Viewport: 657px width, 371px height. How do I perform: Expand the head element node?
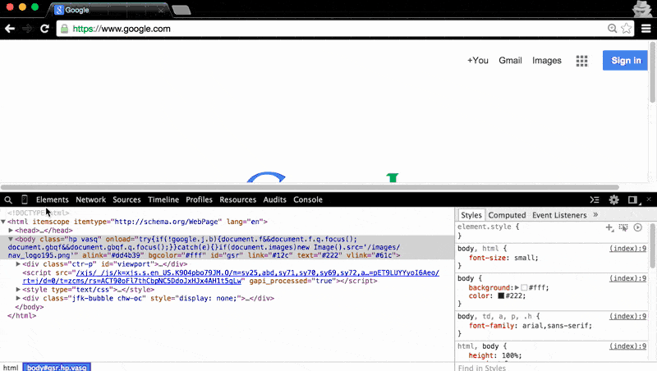(11, 231)
